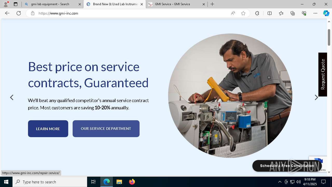This screenshot has width=332, height=187.
Task: Add page to favorites star icon
Action: pos(243,13)
